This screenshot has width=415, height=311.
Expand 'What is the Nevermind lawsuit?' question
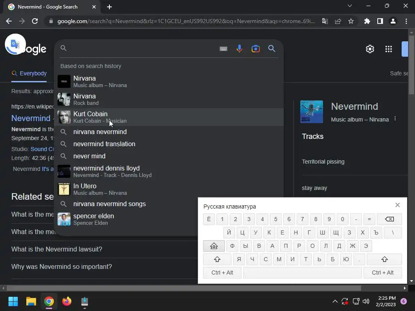point(57,249)
